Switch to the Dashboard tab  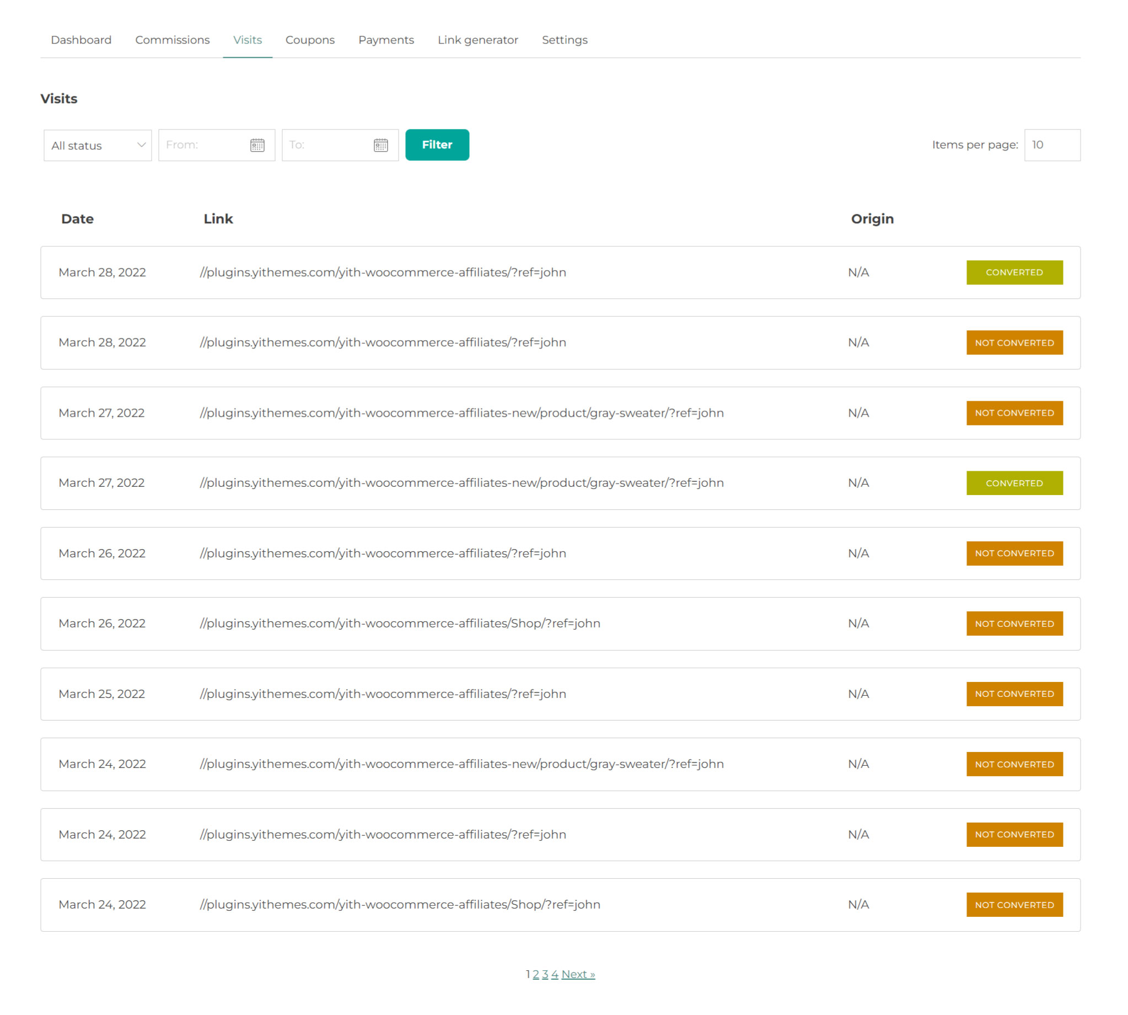click(81, 40)
